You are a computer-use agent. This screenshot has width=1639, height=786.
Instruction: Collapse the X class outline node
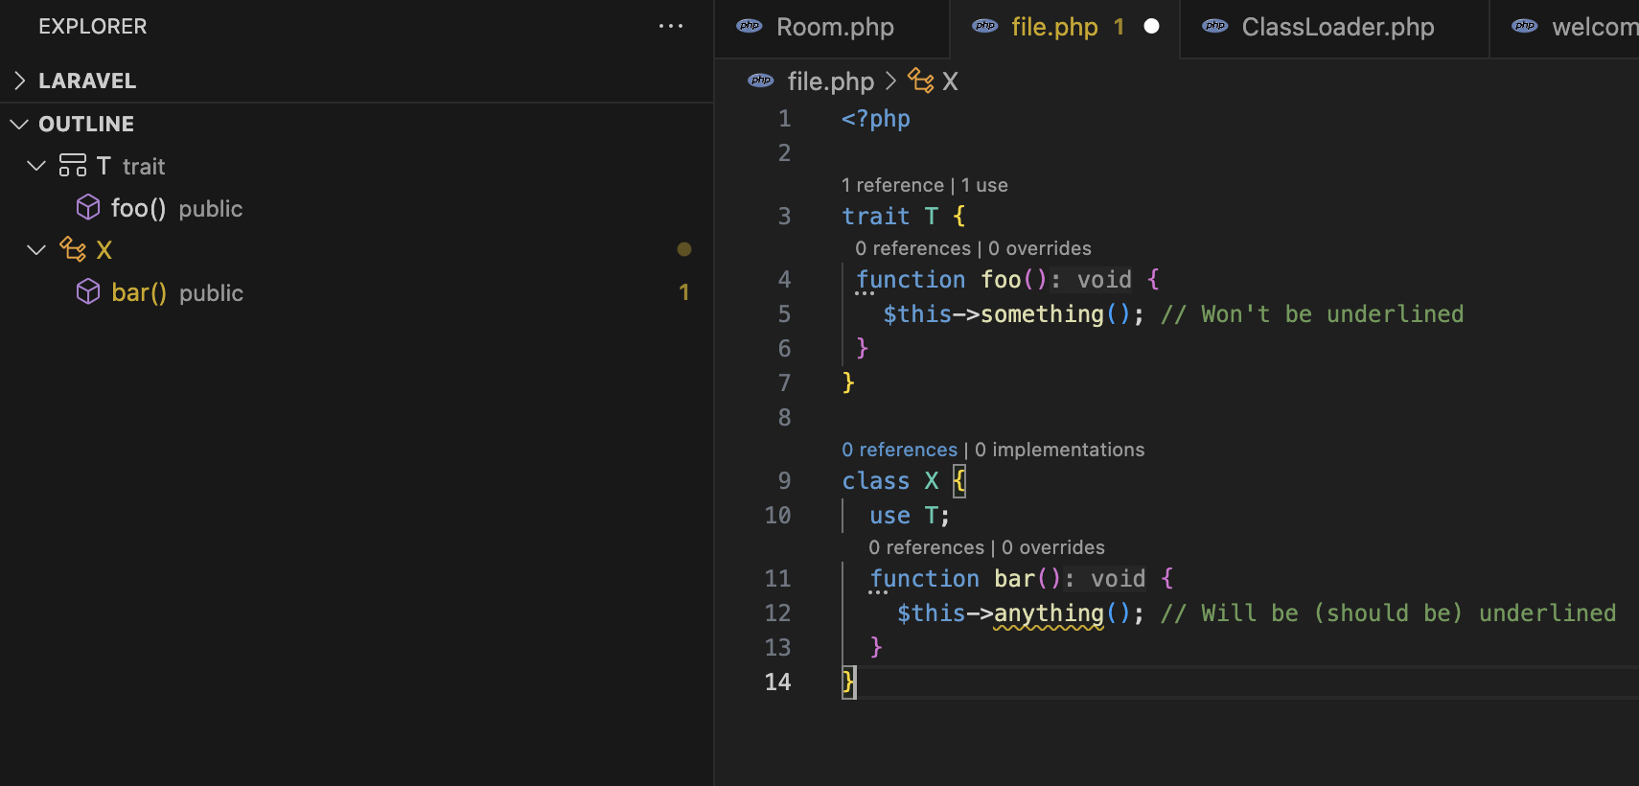pos(36,250)
